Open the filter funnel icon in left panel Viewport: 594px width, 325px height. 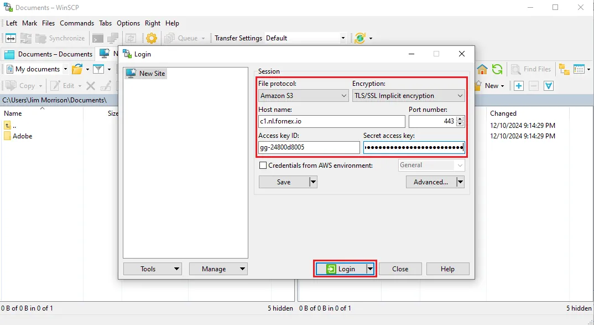click(x=98, y=69)
